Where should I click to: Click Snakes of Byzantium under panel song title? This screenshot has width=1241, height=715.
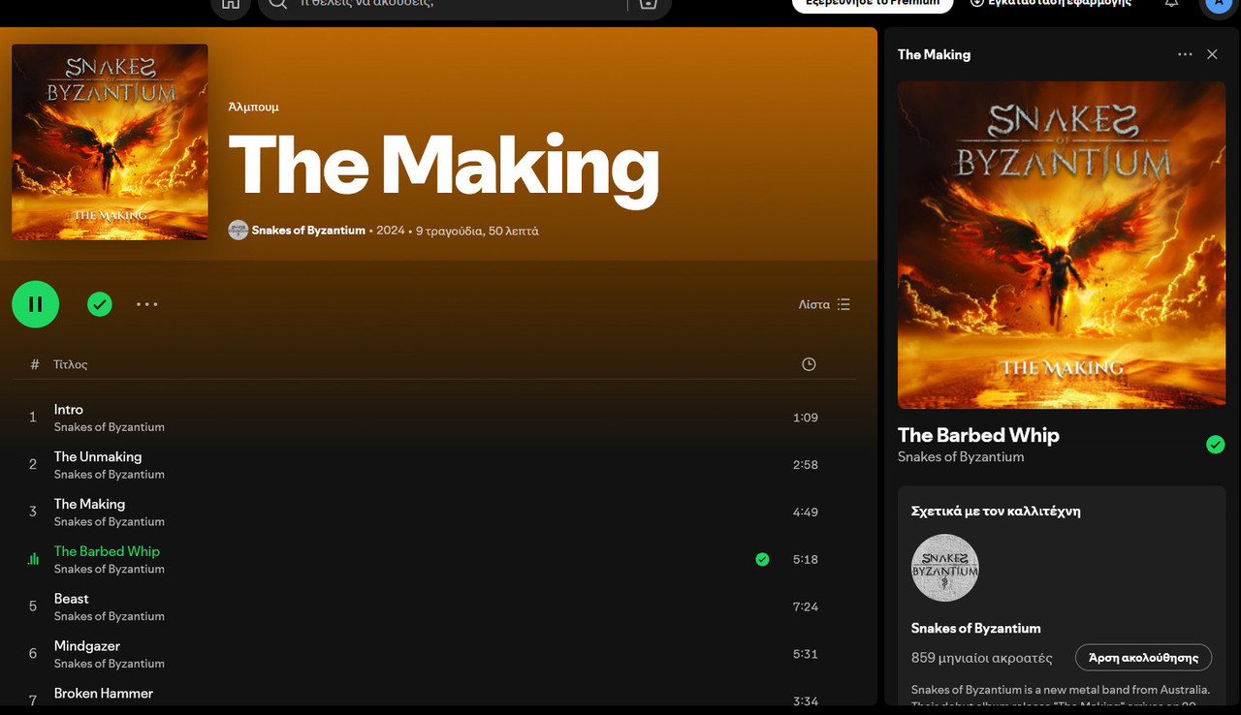(961, 456)
